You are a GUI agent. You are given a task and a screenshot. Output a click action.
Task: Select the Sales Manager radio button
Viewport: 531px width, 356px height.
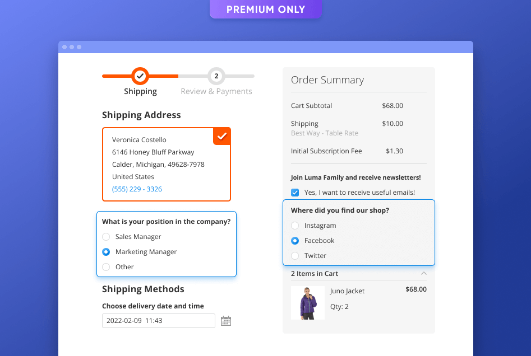[106, 237]
